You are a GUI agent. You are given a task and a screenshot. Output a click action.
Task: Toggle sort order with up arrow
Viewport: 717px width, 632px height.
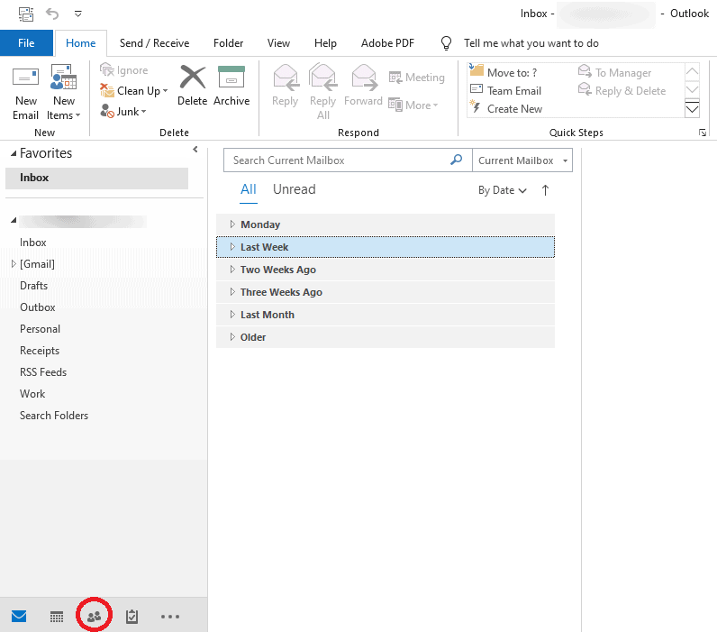click(545, 190)
